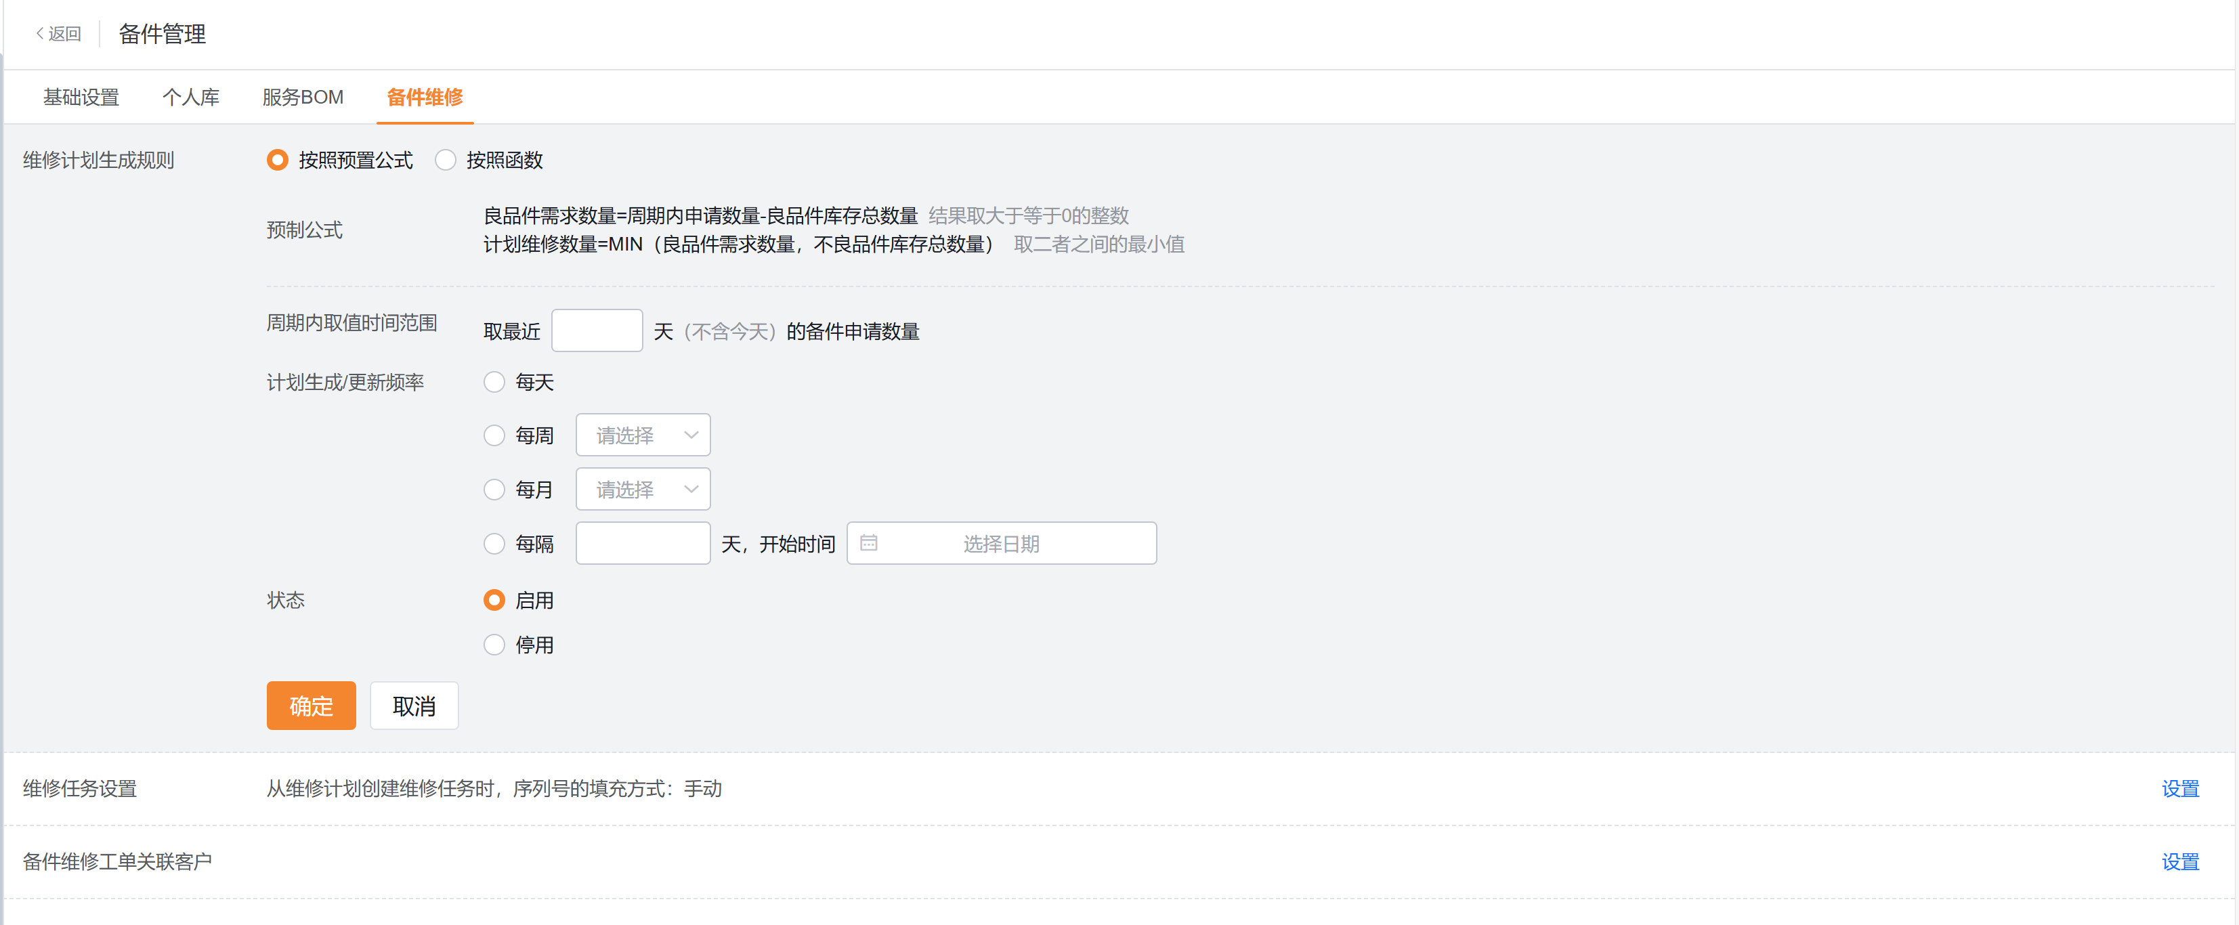Click the 确定 button
Viewport: 2239px width, 925px height.
point(311,706)
